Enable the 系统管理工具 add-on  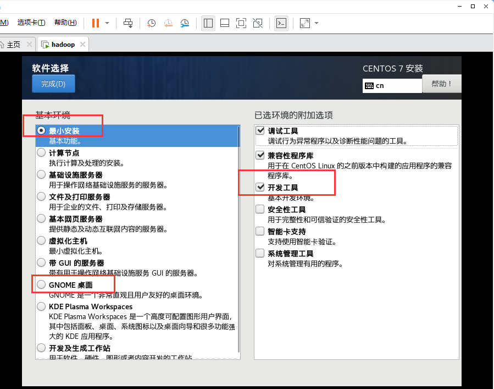(260, 253)
